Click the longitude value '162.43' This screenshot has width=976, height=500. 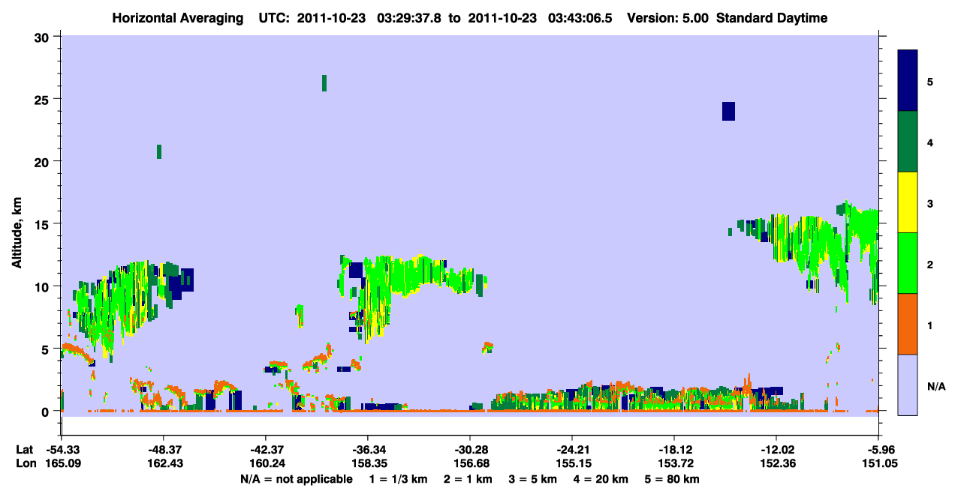click(164, 464)
